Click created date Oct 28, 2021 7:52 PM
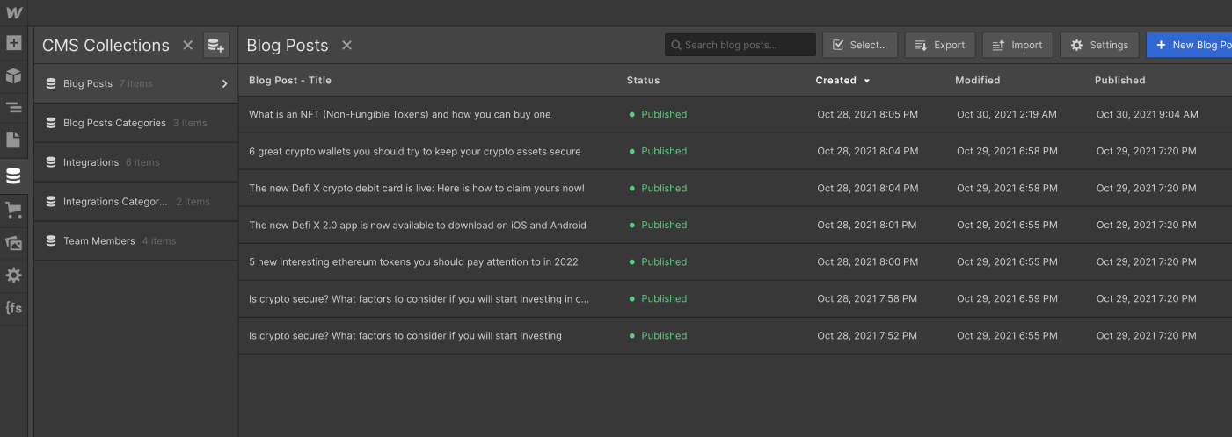This screenshot has height=437, width=1232. [867, 335]
